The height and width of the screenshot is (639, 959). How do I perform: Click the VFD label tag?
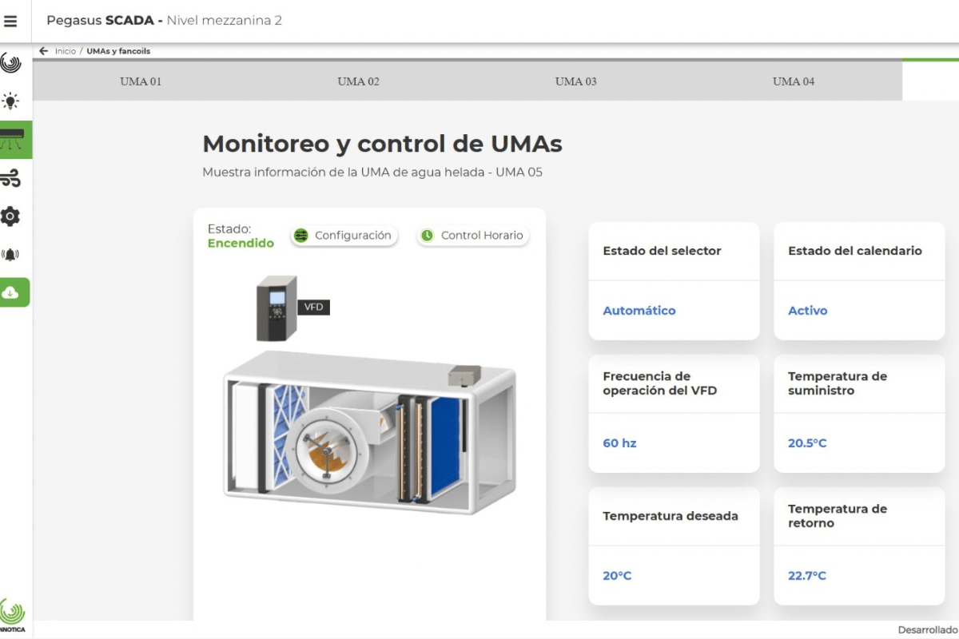point(314,307)
